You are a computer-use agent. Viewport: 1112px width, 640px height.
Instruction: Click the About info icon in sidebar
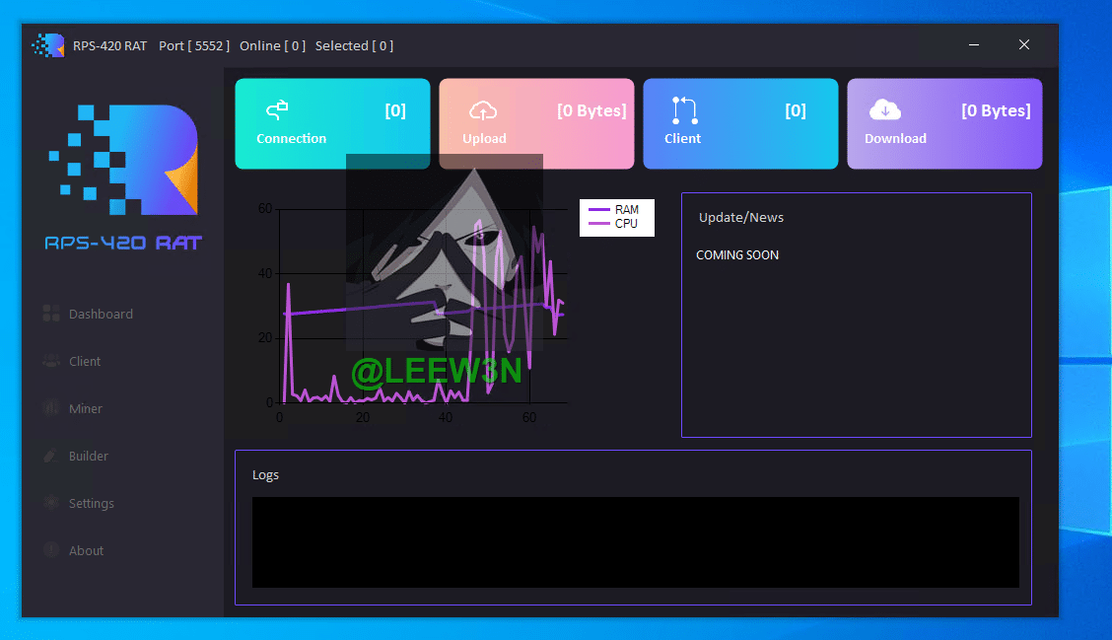tap(51, 550)
